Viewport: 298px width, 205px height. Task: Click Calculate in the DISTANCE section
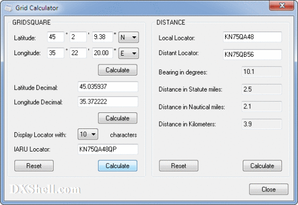point(262,166)
